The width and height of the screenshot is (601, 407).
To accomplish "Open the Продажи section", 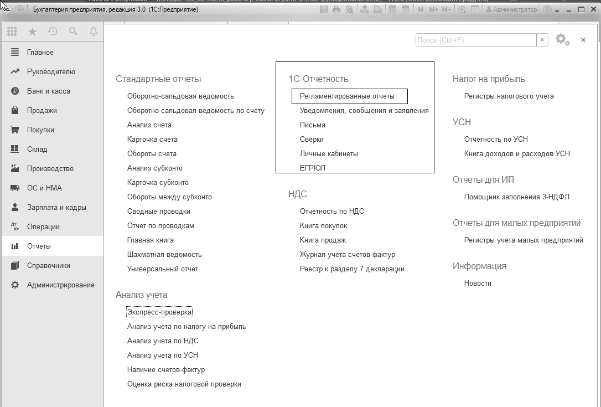I will click(52, 111).
